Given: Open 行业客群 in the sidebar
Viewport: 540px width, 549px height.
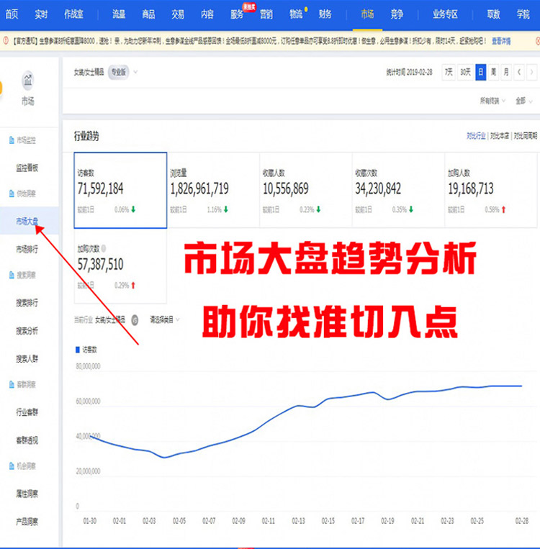Looking at the screenshot, I should click(27, 412).
